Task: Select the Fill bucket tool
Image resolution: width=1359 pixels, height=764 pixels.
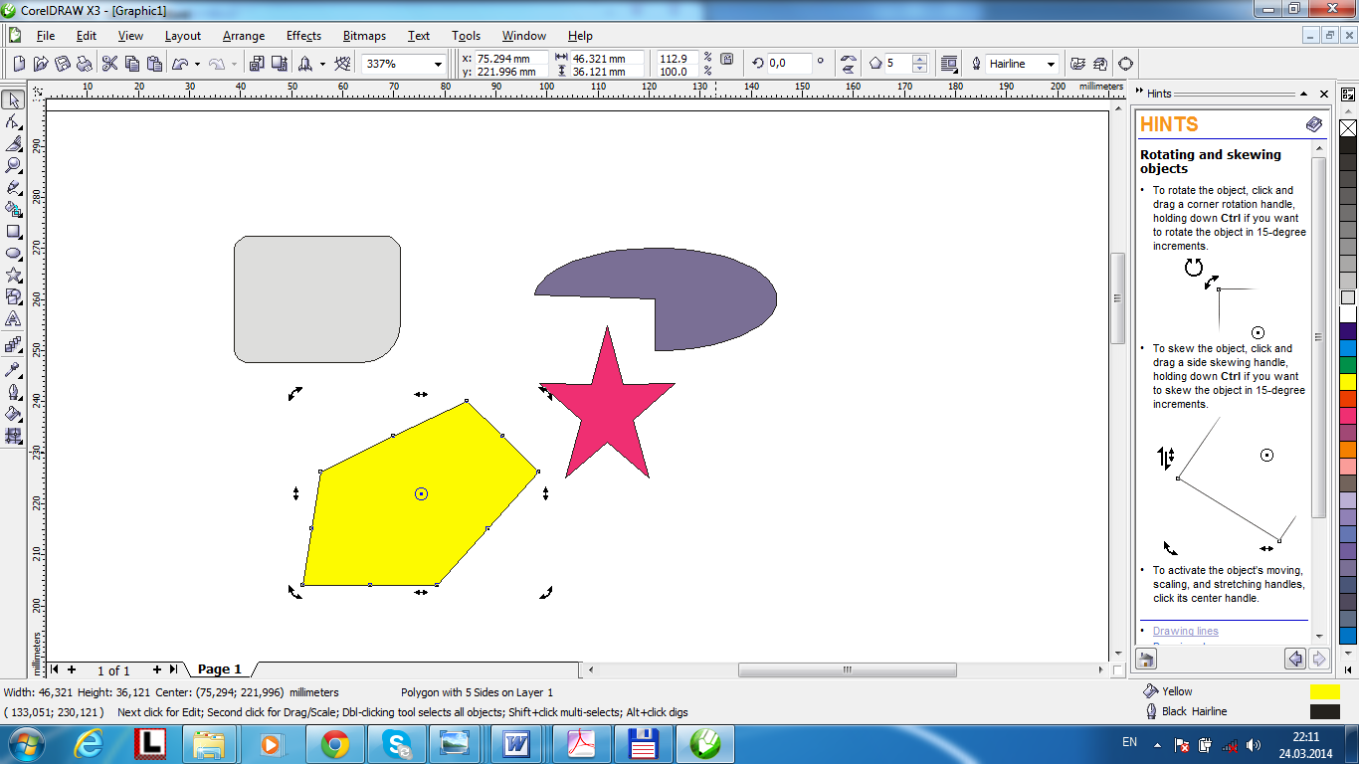Action: click(x=14, y=413)
